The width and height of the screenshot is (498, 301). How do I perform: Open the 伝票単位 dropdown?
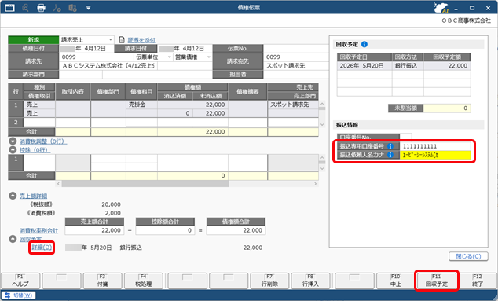(170, 57)
